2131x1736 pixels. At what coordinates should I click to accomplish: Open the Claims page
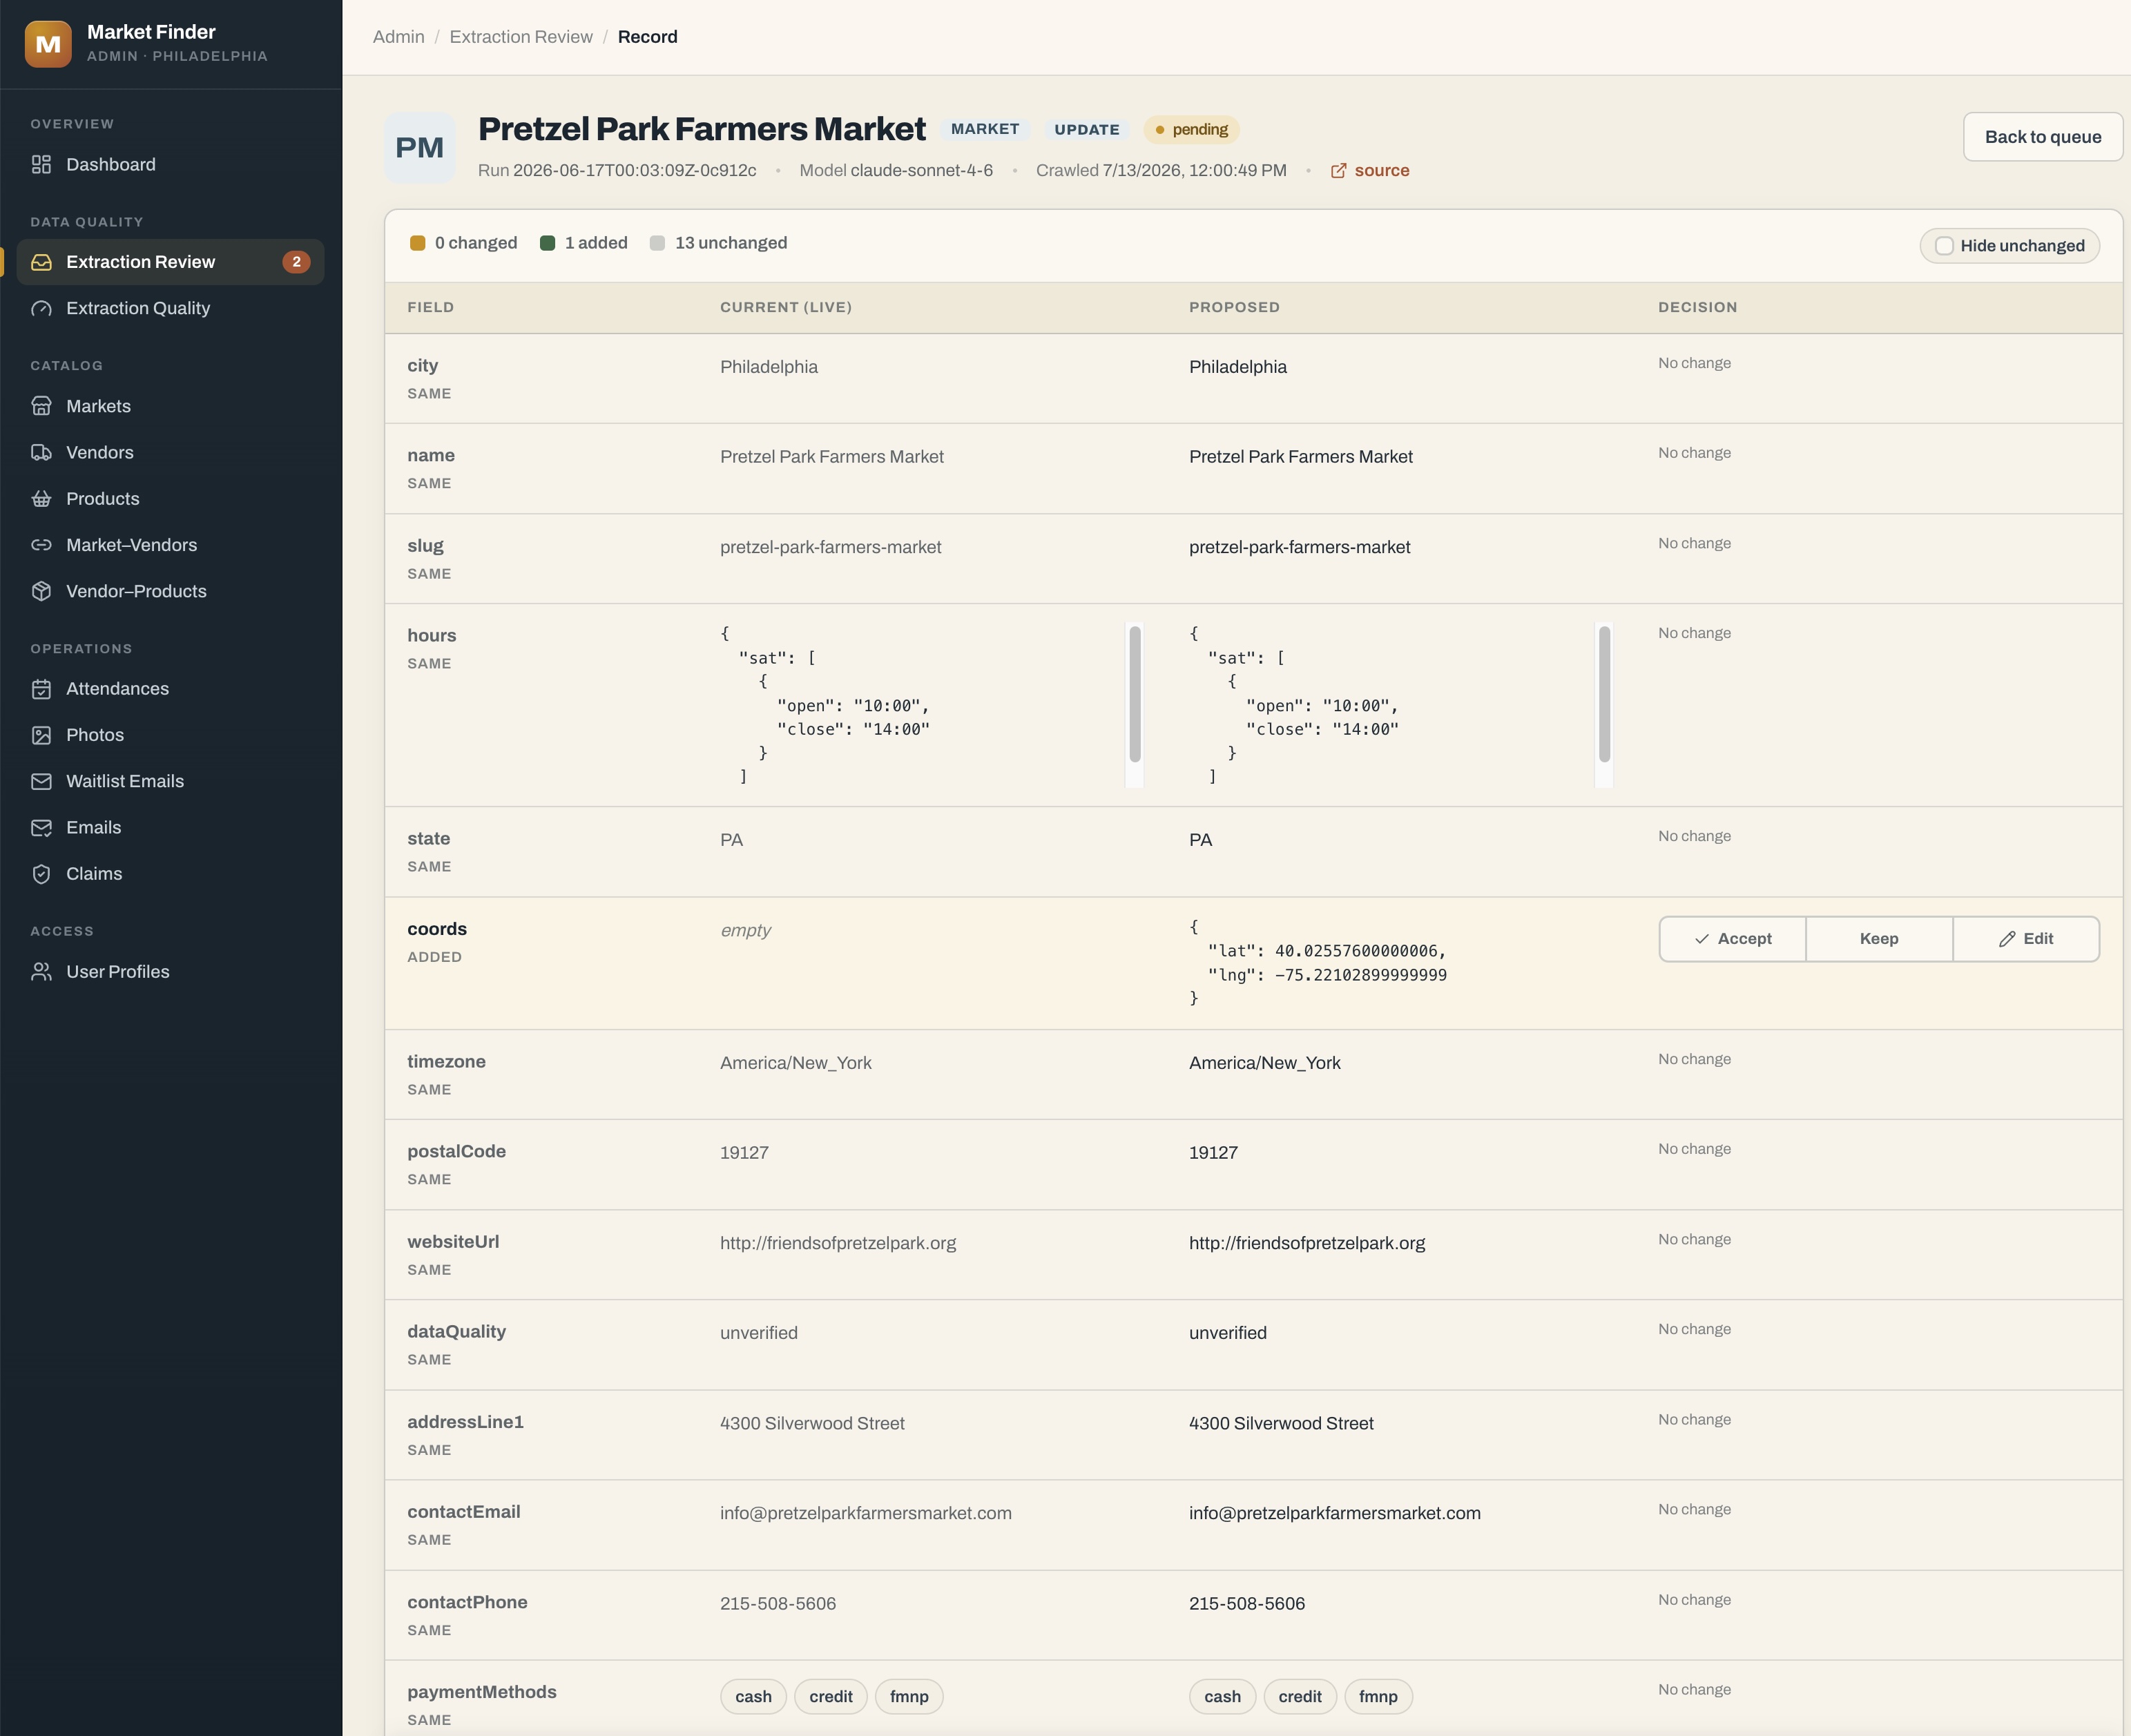(170, 874)
